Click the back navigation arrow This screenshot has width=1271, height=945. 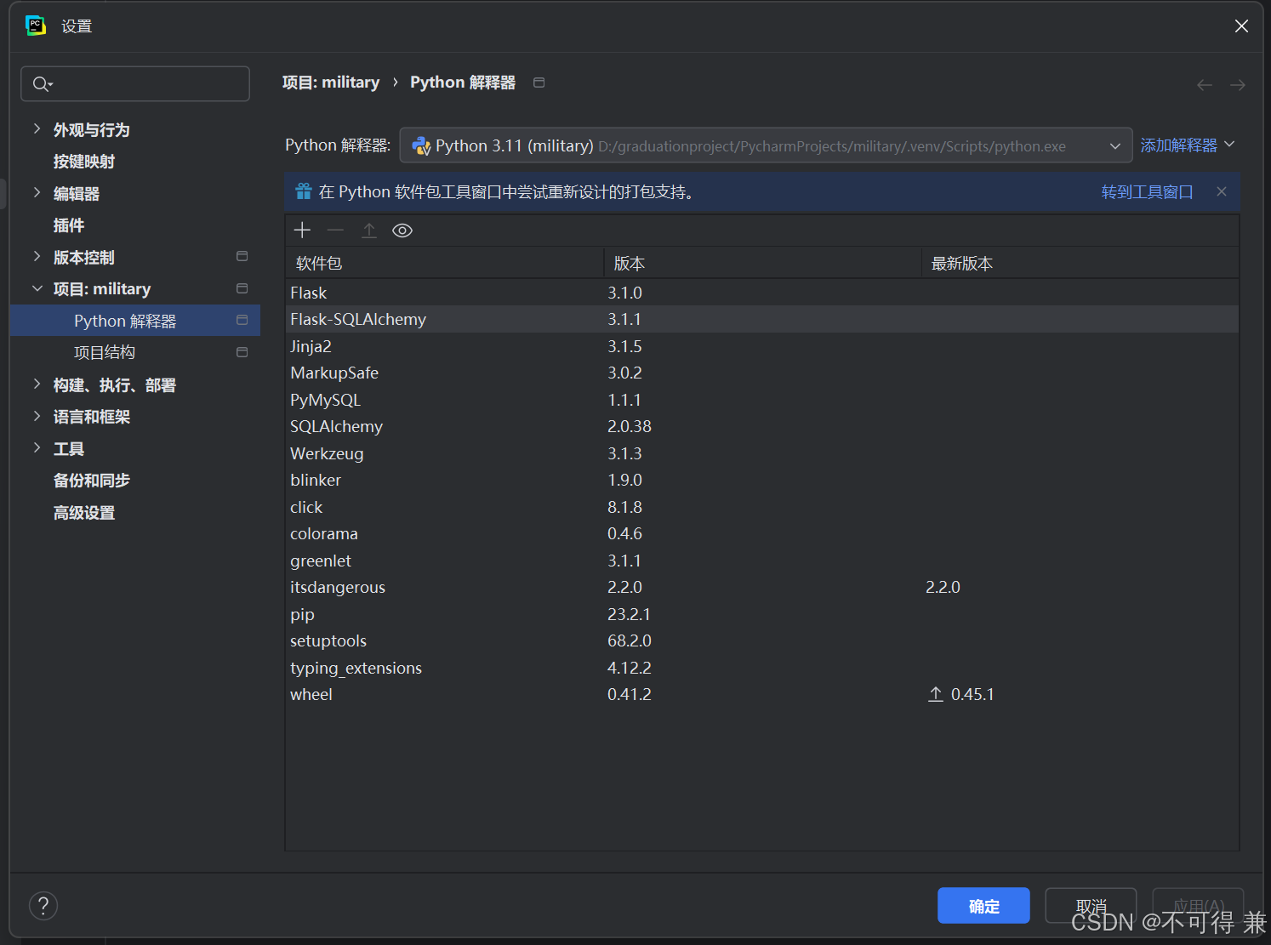pos(1205,84)
